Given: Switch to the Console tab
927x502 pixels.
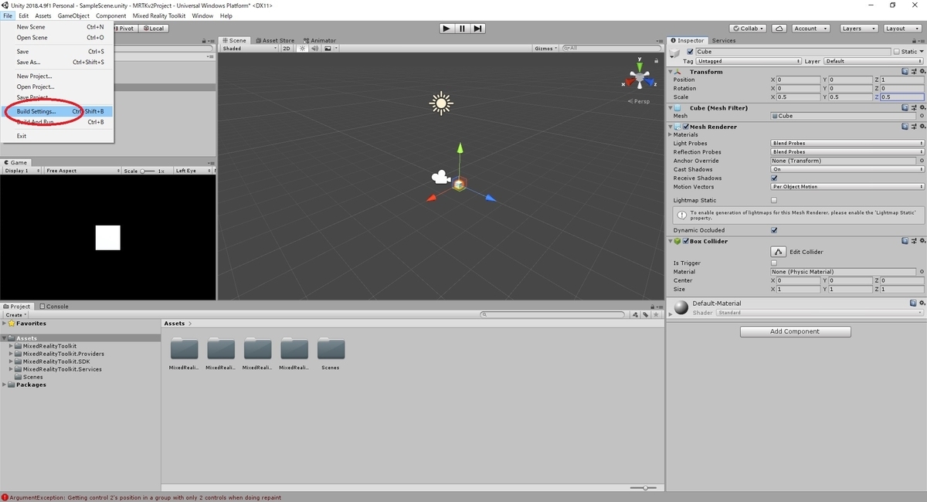Looking at the screenshot, I should pyautogui.click(x=53, y=307).
